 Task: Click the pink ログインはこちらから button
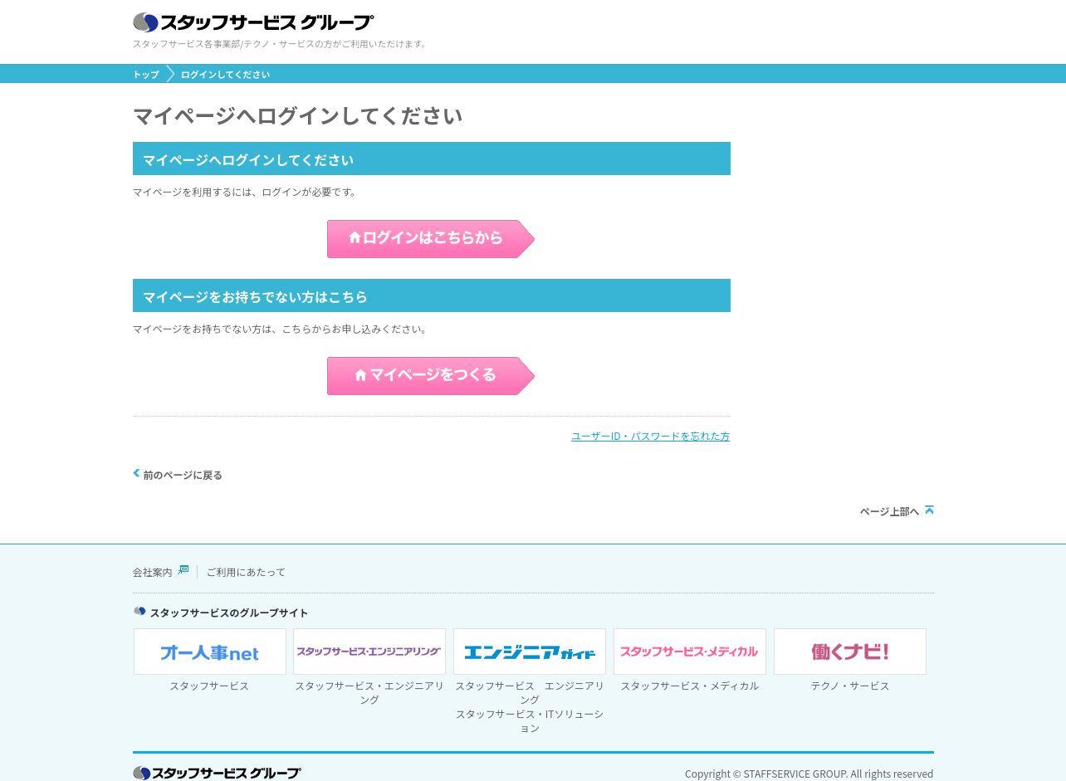pyautogui.click(x=430, y=239)
